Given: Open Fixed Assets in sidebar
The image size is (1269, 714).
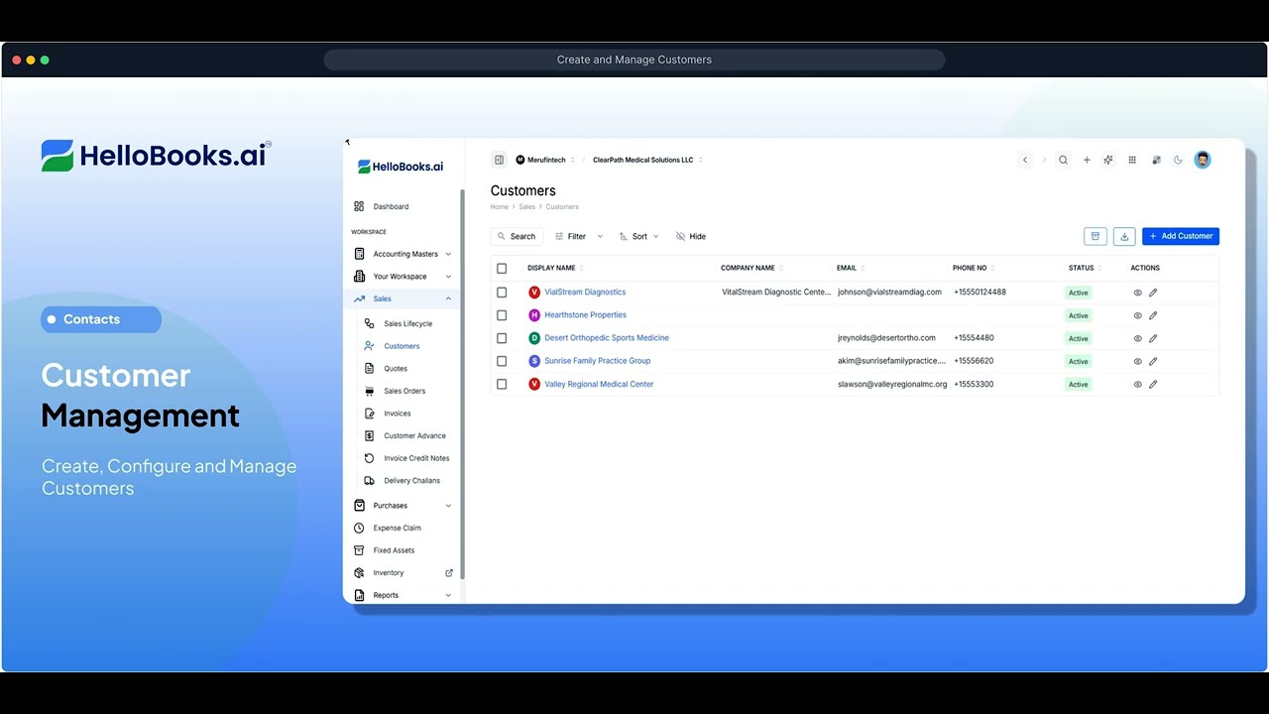Looking at the screenshot, I should tap(394, 550).
